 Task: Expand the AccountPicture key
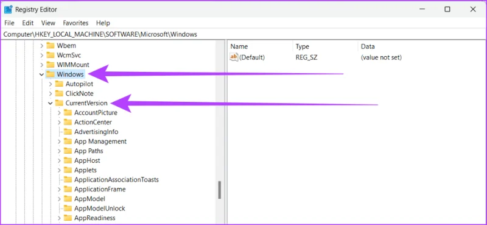click(x=59, y=113)
